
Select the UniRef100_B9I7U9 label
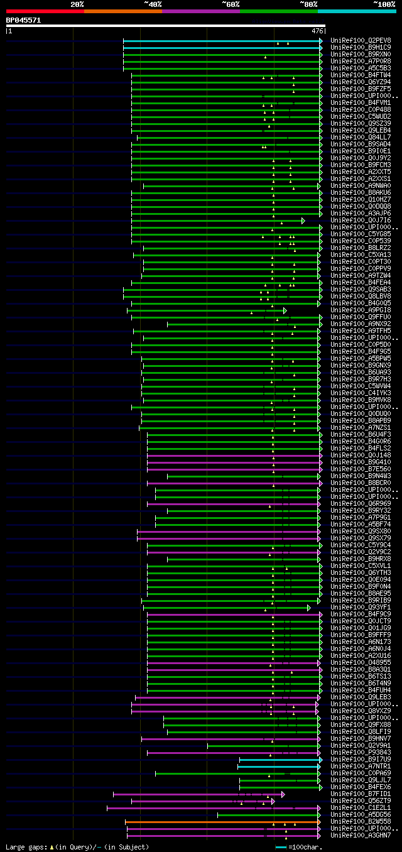click(361, 759)
